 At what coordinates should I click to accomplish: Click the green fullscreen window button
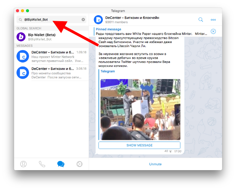[x=27, y=11]
